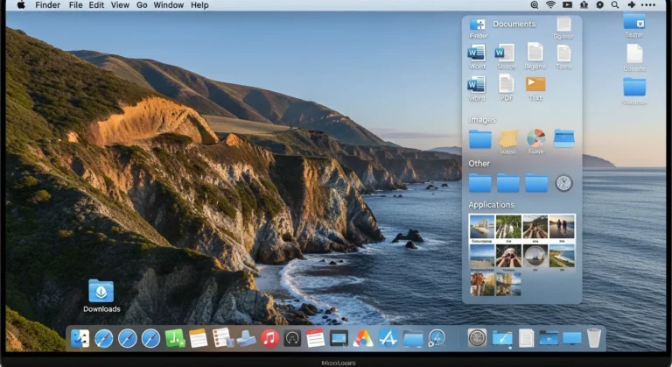The image size is (672, 367).
Task: Open Finder from the dock
Action: coord(80,338)
